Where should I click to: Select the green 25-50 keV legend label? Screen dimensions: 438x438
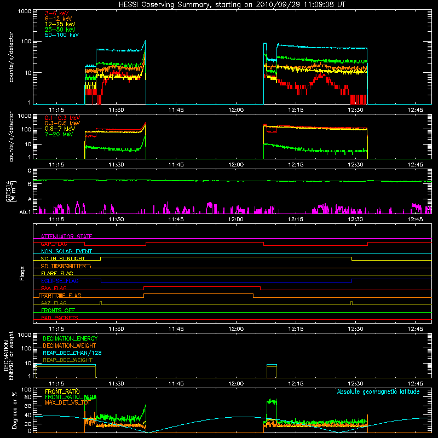click(60, 30)
